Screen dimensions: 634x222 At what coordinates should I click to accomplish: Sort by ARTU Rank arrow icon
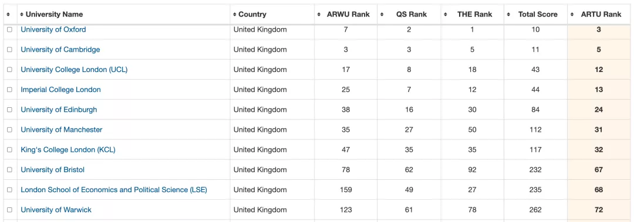[572, 15]
